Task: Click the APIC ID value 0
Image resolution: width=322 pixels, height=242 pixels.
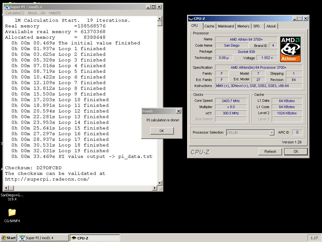Action: 297,132
